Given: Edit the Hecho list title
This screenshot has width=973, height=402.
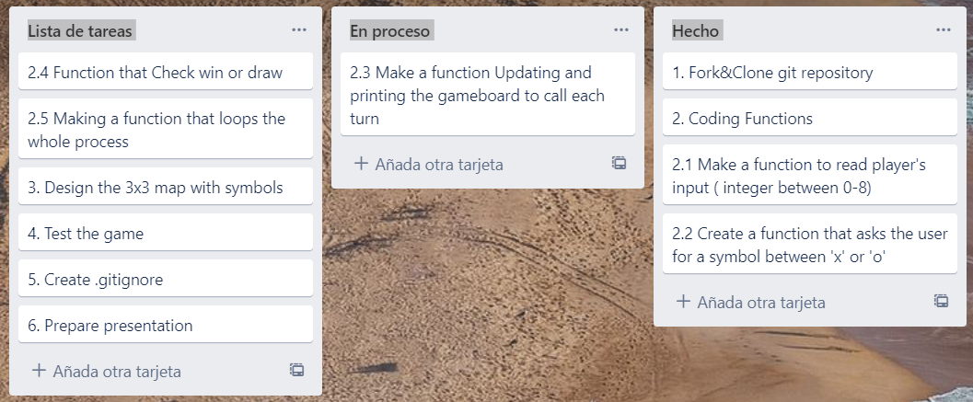Looking at the screenshot, I should (696, 30).
